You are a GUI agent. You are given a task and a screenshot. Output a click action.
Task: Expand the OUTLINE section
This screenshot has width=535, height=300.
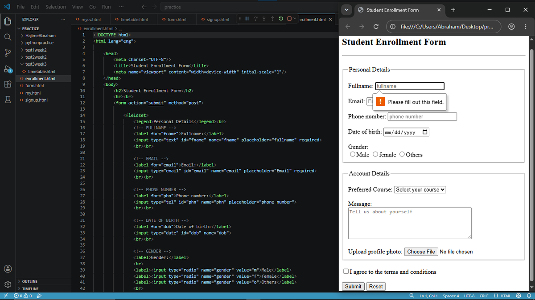(30, 281)
